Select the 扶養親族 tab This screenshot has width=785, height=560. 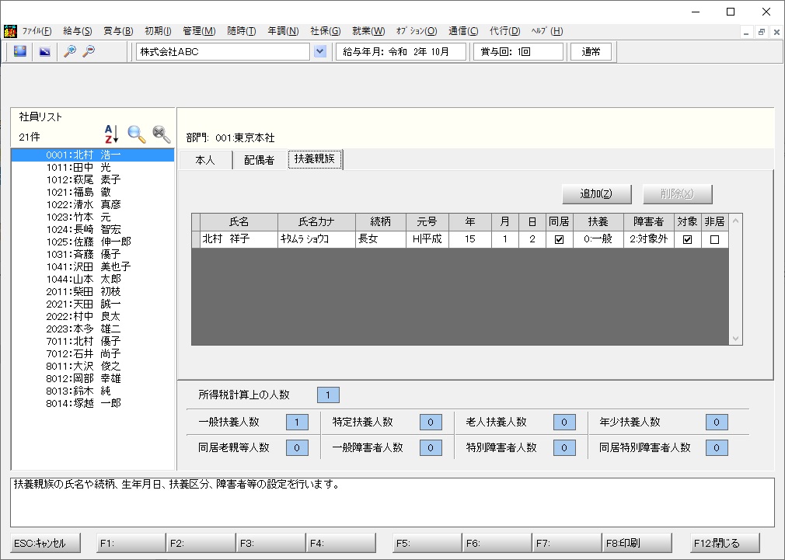click(315, 159)
